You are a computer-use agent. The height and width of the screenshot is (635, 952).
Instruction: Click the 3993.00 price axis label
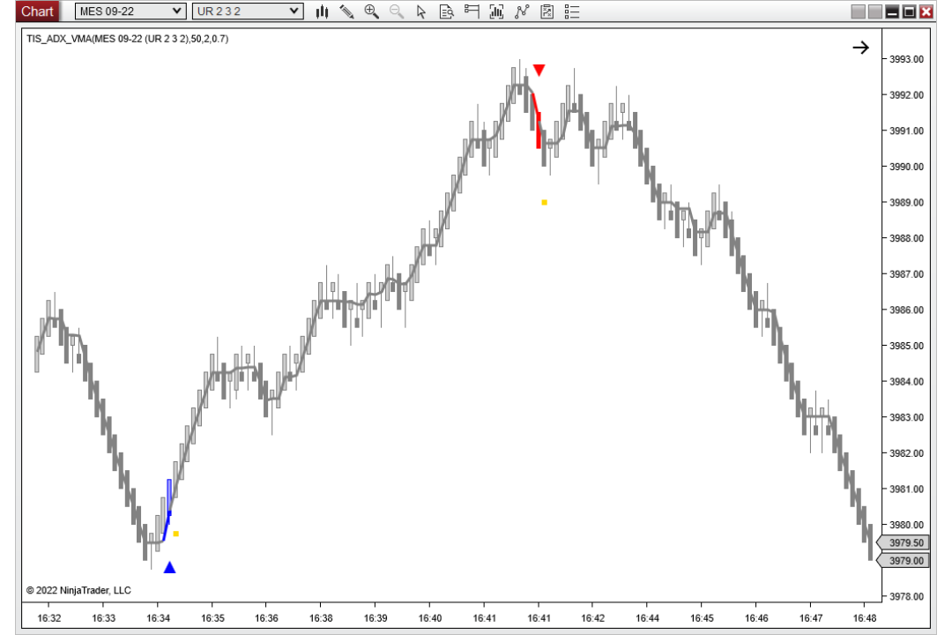pos(906,59)
